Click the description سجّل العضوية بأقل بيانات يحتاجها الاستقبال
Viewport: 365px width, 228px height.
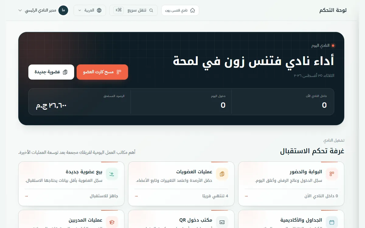[64, 181]
